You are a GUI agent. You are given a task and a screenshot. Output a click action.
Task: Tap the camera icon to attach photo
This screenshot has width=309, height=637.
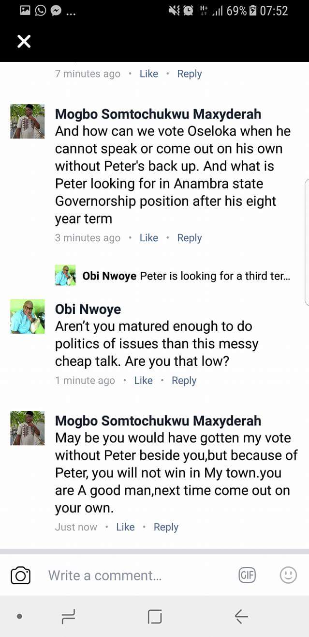[20, 575]
